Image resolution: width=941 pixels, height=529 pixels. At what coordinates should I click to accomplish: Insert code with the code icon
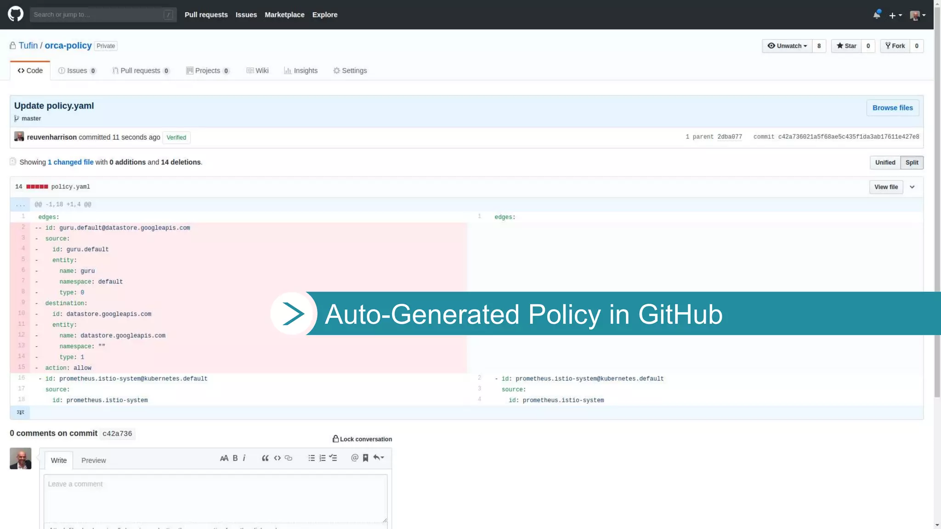tap(277, 458)
